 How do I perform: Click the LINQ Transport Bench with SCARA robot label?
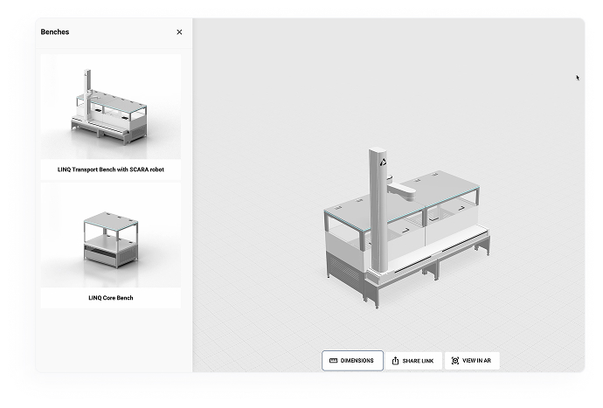(x=111, y=169)
